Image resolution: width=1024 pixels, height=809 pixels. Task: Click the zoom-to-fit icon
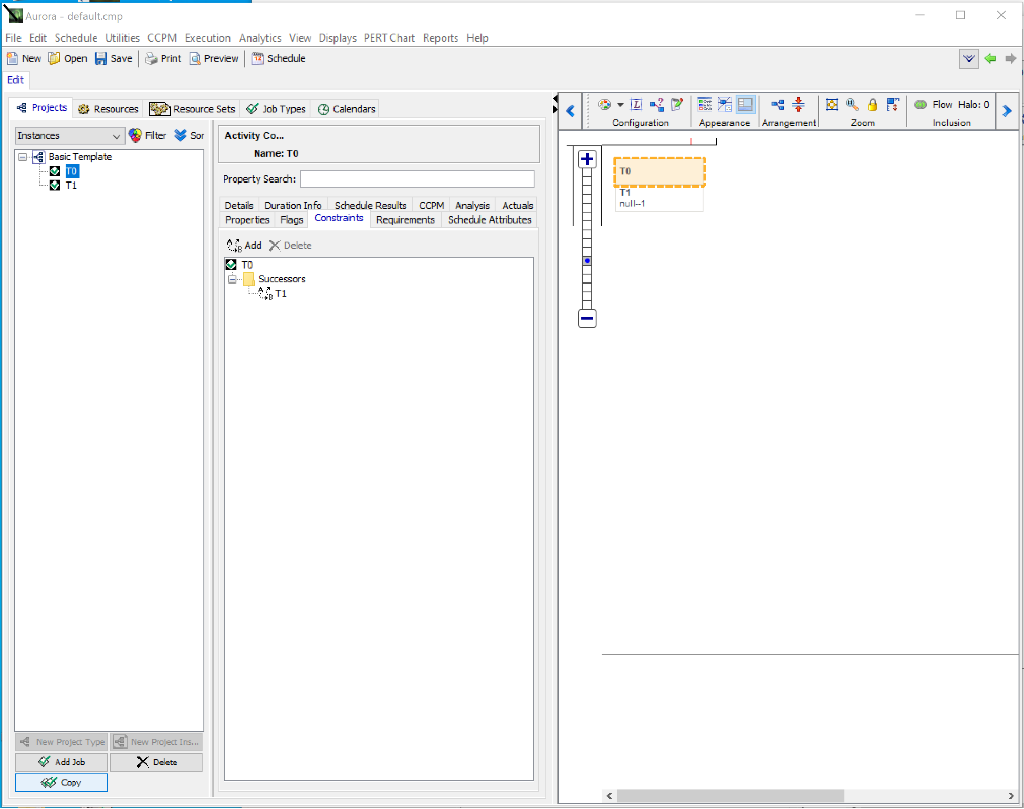[x=831, y=105]
